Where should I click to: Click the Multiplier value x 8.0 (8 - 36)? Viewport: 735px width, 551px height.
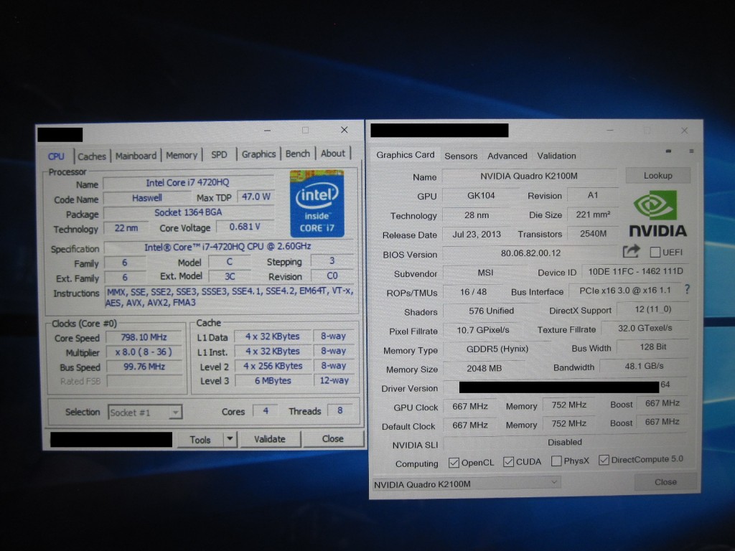click(x=144, y=352)
